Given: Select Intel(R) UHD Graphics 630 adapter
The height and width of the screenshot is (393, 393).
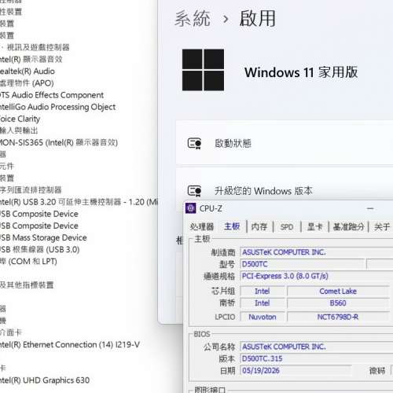Looking at the screenshot, I should point(45,380).
